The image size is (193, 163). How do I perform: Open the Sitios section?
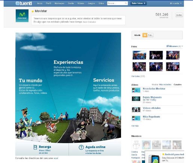click(101, 3)
